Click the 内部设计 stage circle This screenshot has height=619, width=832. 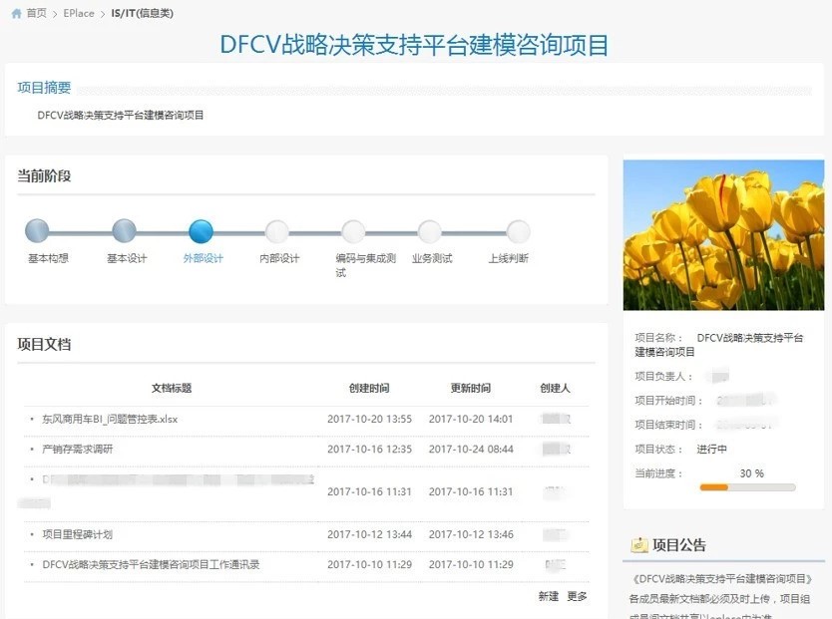tap(277, 231)
